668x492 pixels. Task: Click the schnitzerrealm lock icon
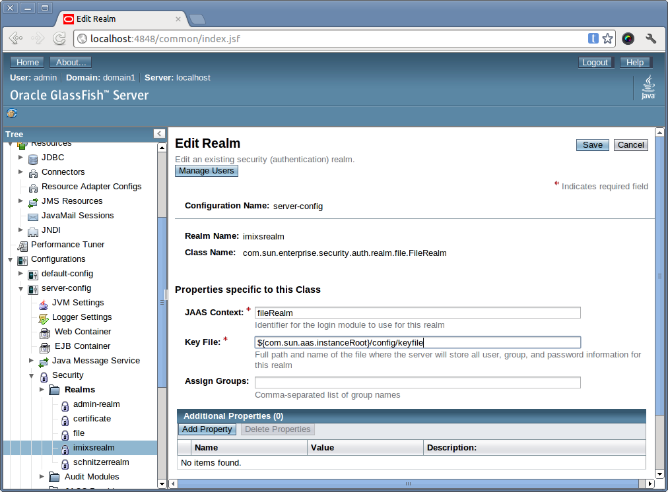click(x=65, y=464)
